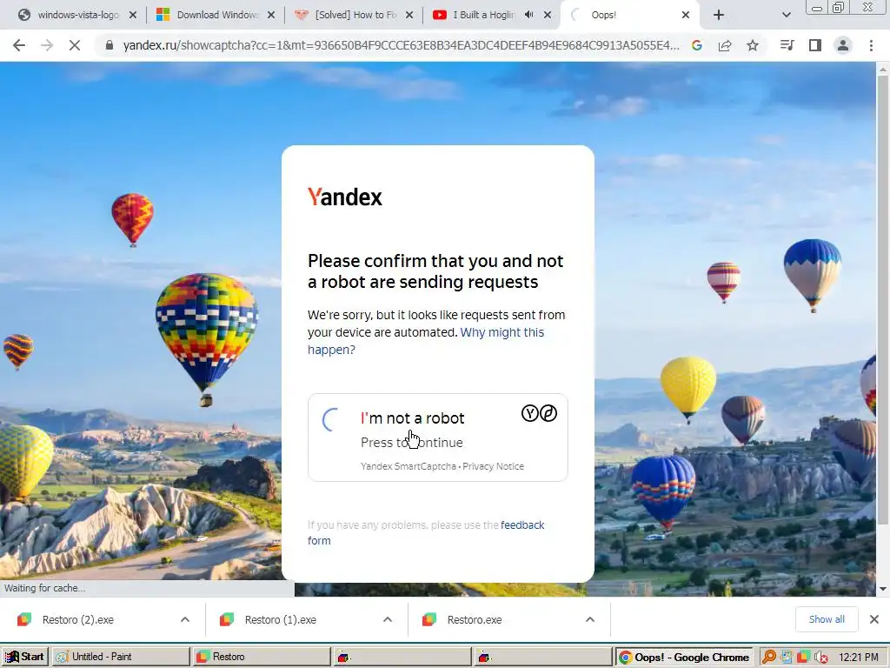This screenshot has height=668, width=890.
Task: Open Chrome three-dot menu
Action: click(871, 45)
